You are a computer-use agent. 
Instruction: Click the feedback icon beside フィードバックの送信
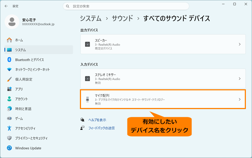[x=82, y=128]
